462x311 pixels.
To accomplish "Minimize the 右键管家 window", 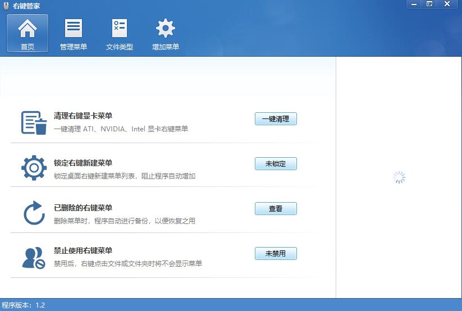I will (414, 4).
